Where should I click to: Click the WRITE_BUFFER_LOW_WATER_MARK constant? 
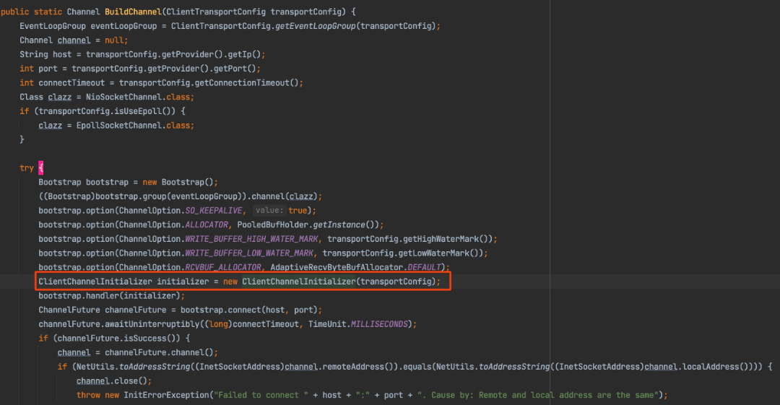pyautogui.click(x=248, y=253)
